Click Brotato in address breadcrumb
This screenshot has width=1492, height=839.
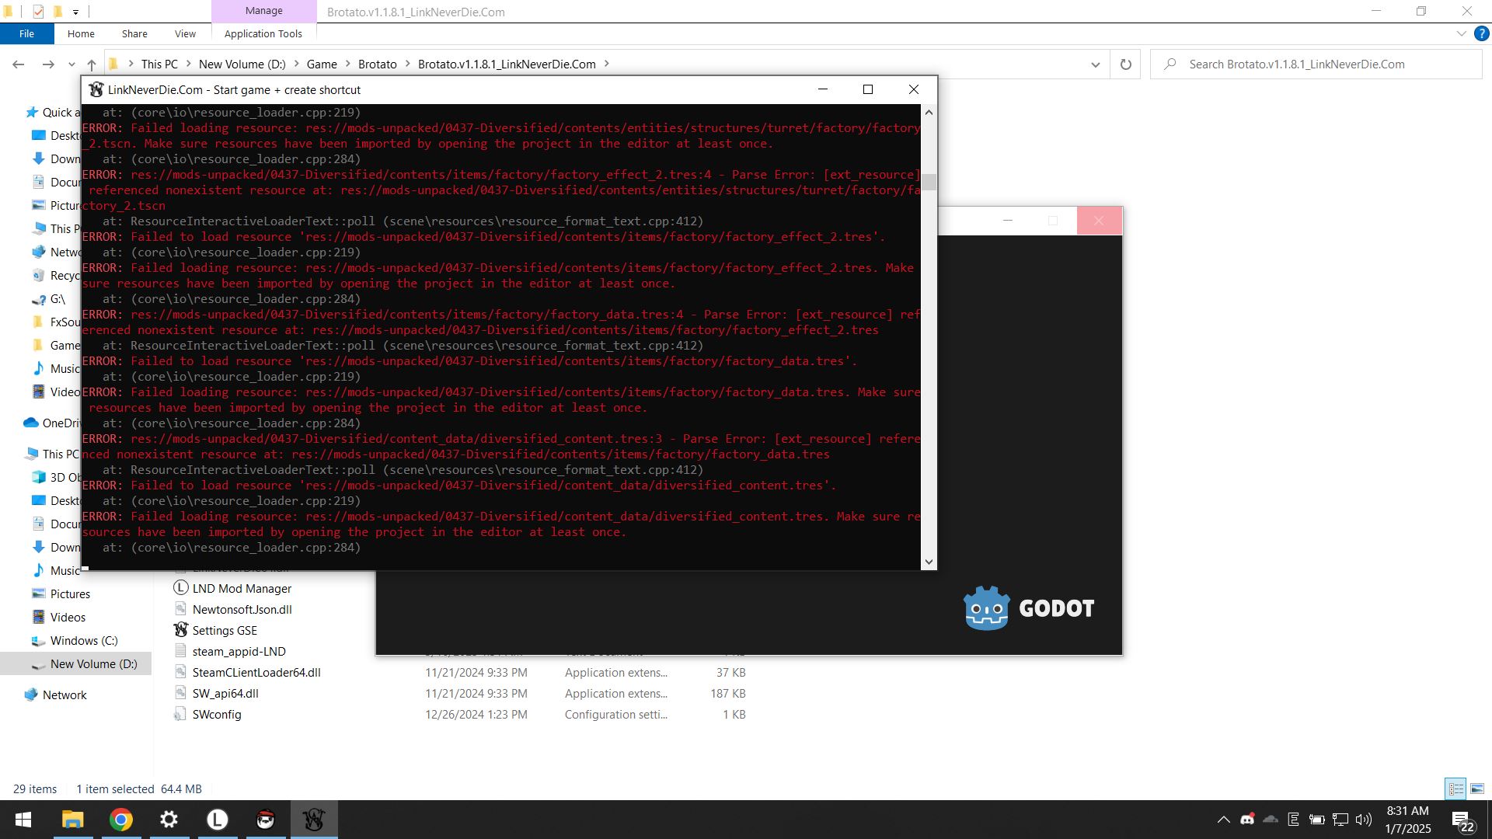coord(378,64)
